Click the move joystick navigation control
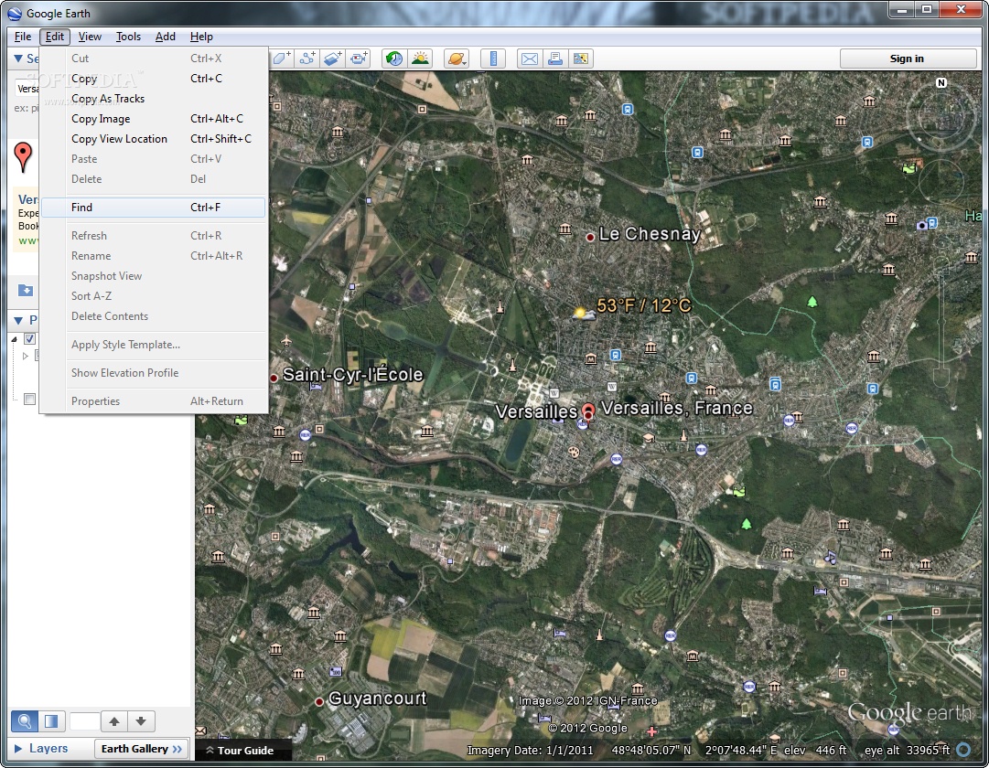The image size is (989, 768). coord(941,183)
